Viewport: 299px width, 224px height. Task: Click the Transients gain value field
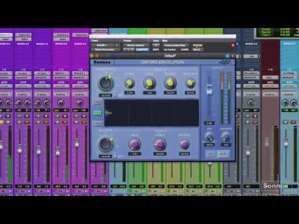click(105, 96)
